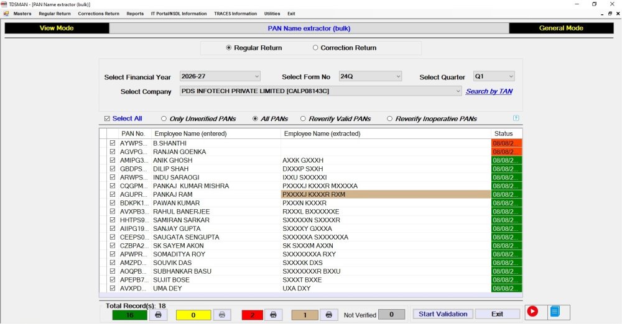Click the yellow count box showing 0
622x324 pixels.
coord(193,315)
